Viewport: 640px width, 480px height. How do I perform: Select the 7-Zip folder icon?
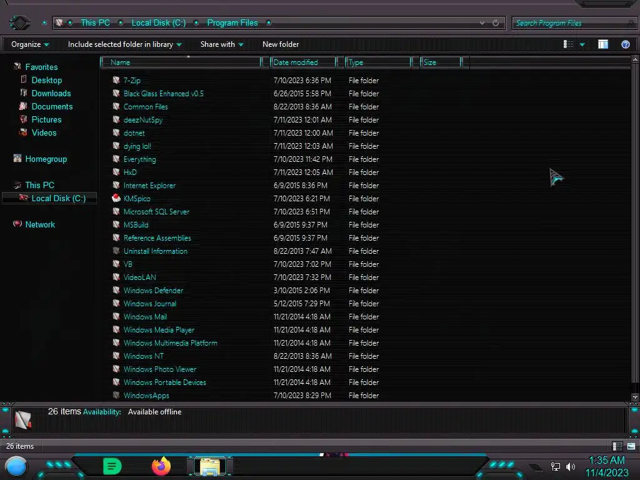116,80
